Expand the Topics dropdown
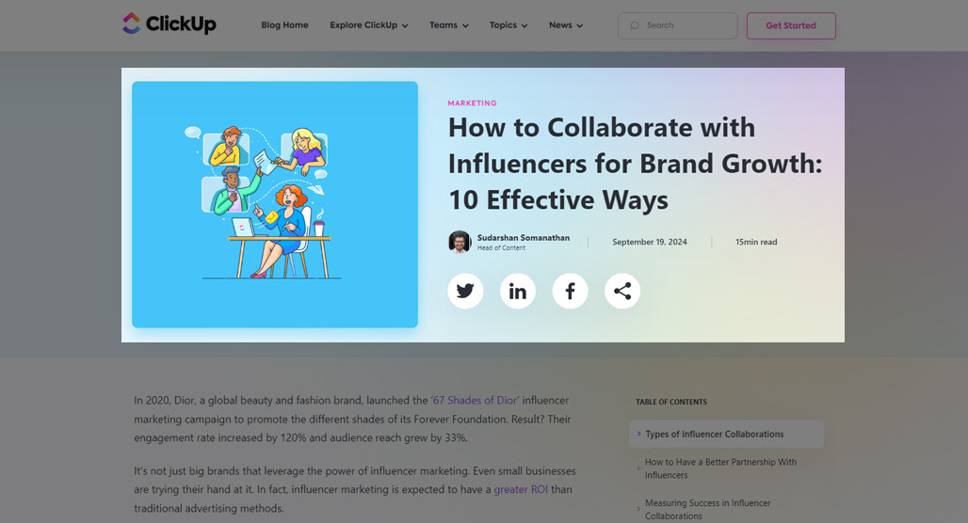The height and width of the screenshot is (523, 968). click(x=508, y=25)
